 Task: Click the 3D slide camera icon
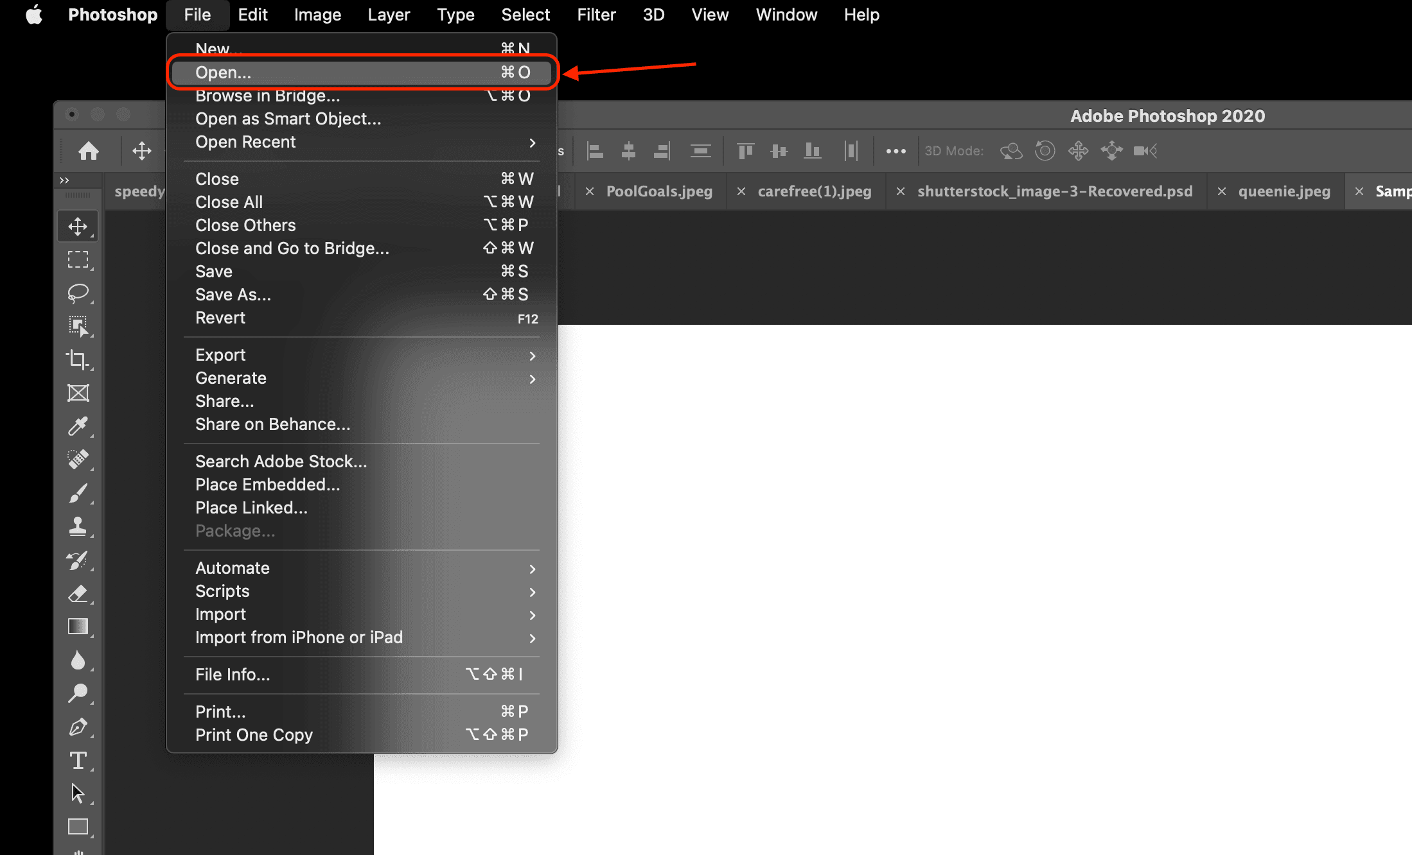1112,151
